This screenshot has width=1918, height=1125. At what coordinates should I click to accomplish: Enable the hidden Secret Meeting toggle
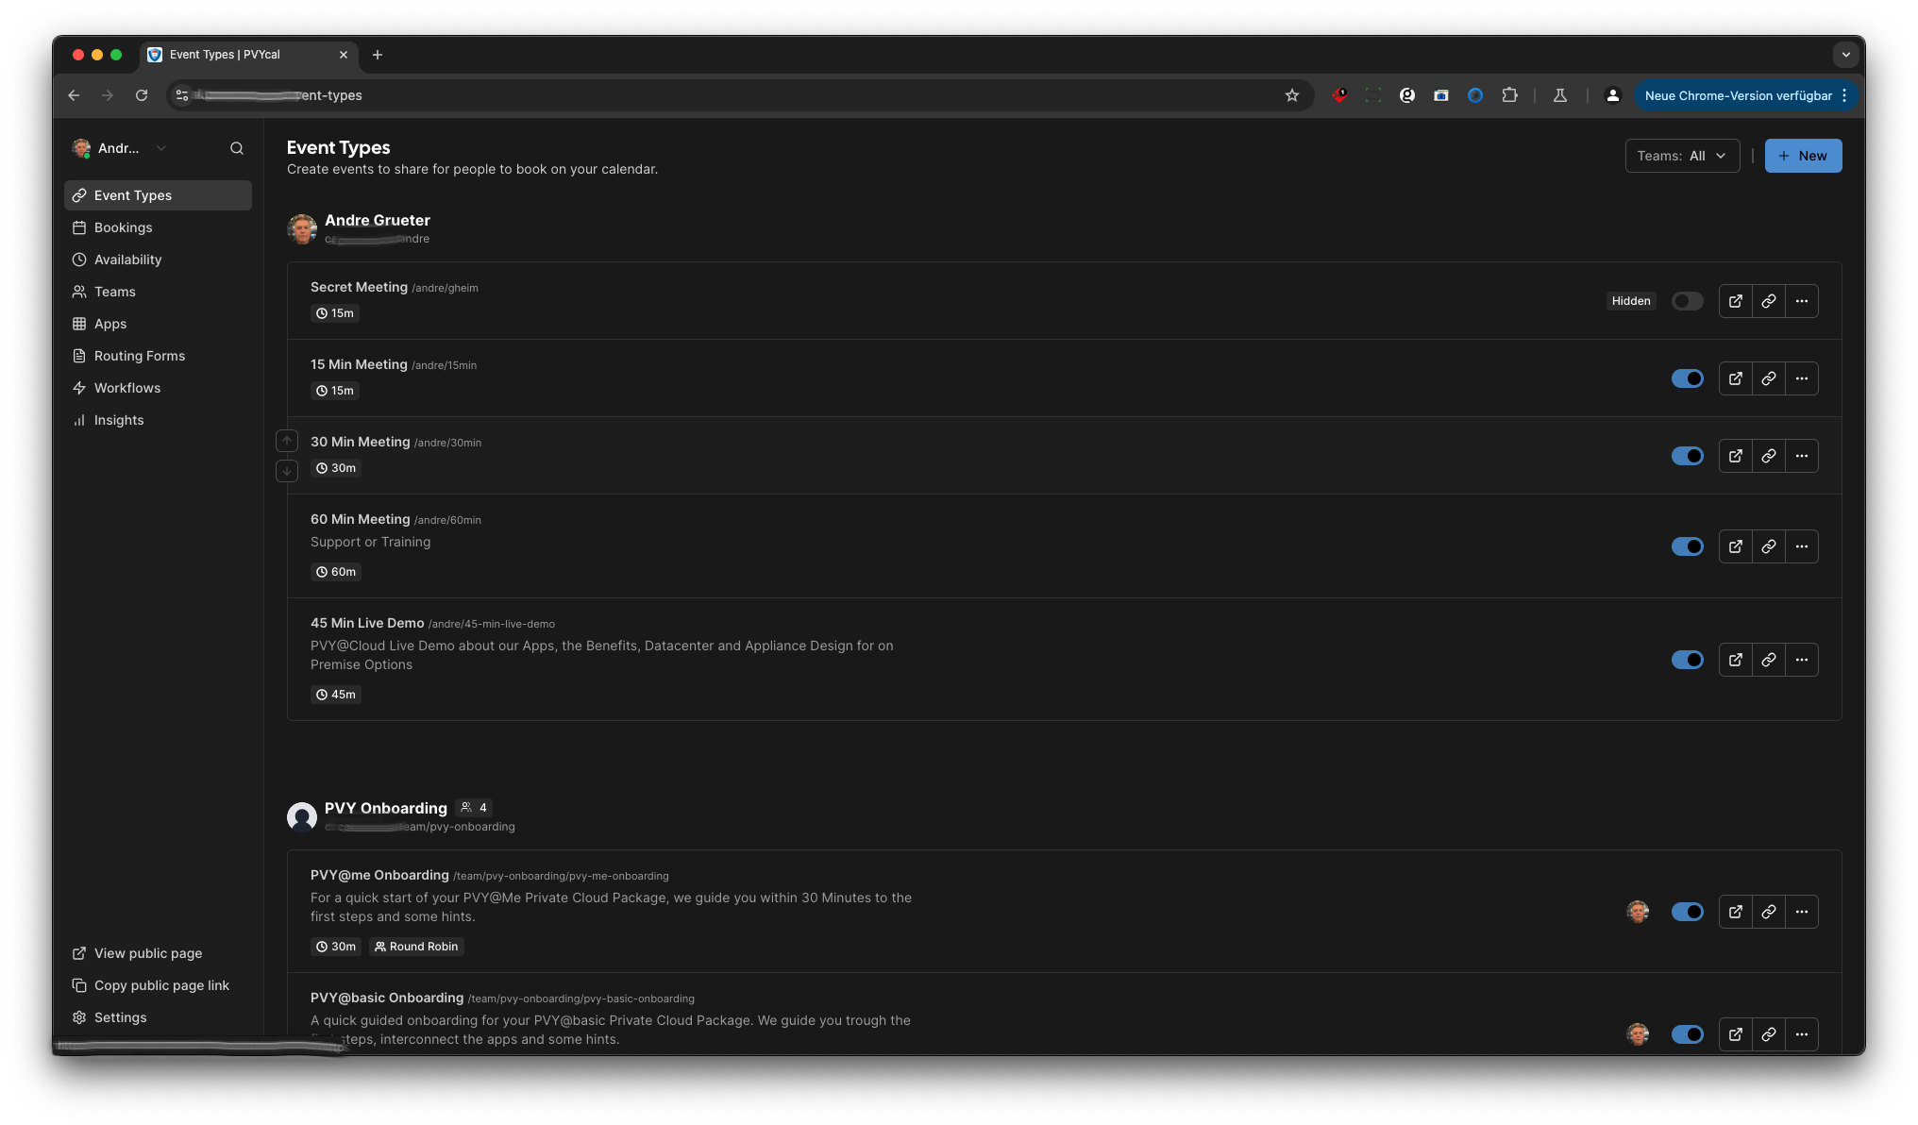1687,301
